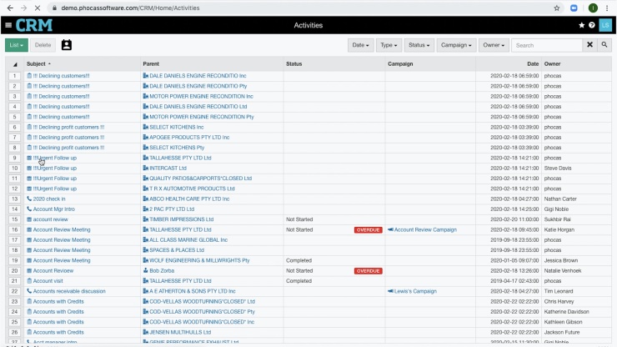Image resolution: width=617 pixels, height=347 pixels.
Task: Click the phone icon for Account Mgr Intro
Action: [x=29, y=209]
